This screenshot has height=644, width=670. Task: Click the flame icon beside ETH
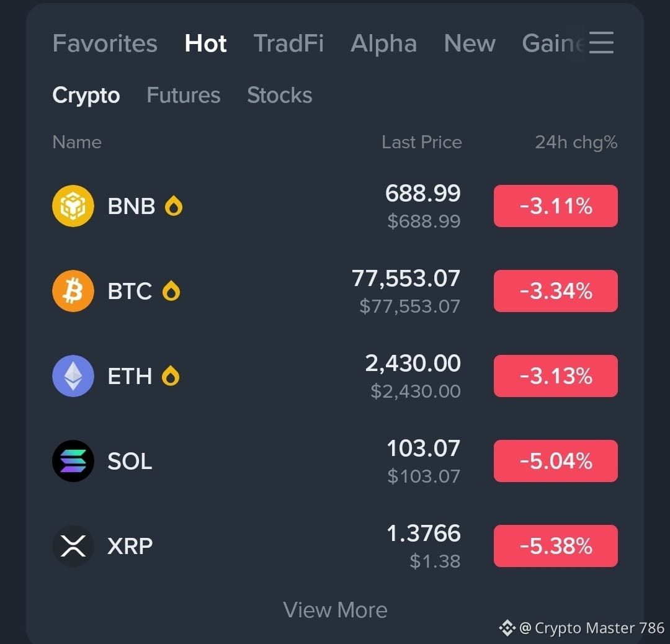(171, 375)
